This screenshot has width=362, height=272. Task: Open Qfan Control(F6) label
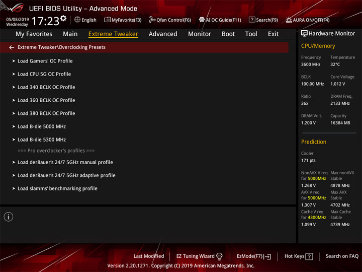click(173, 20)
